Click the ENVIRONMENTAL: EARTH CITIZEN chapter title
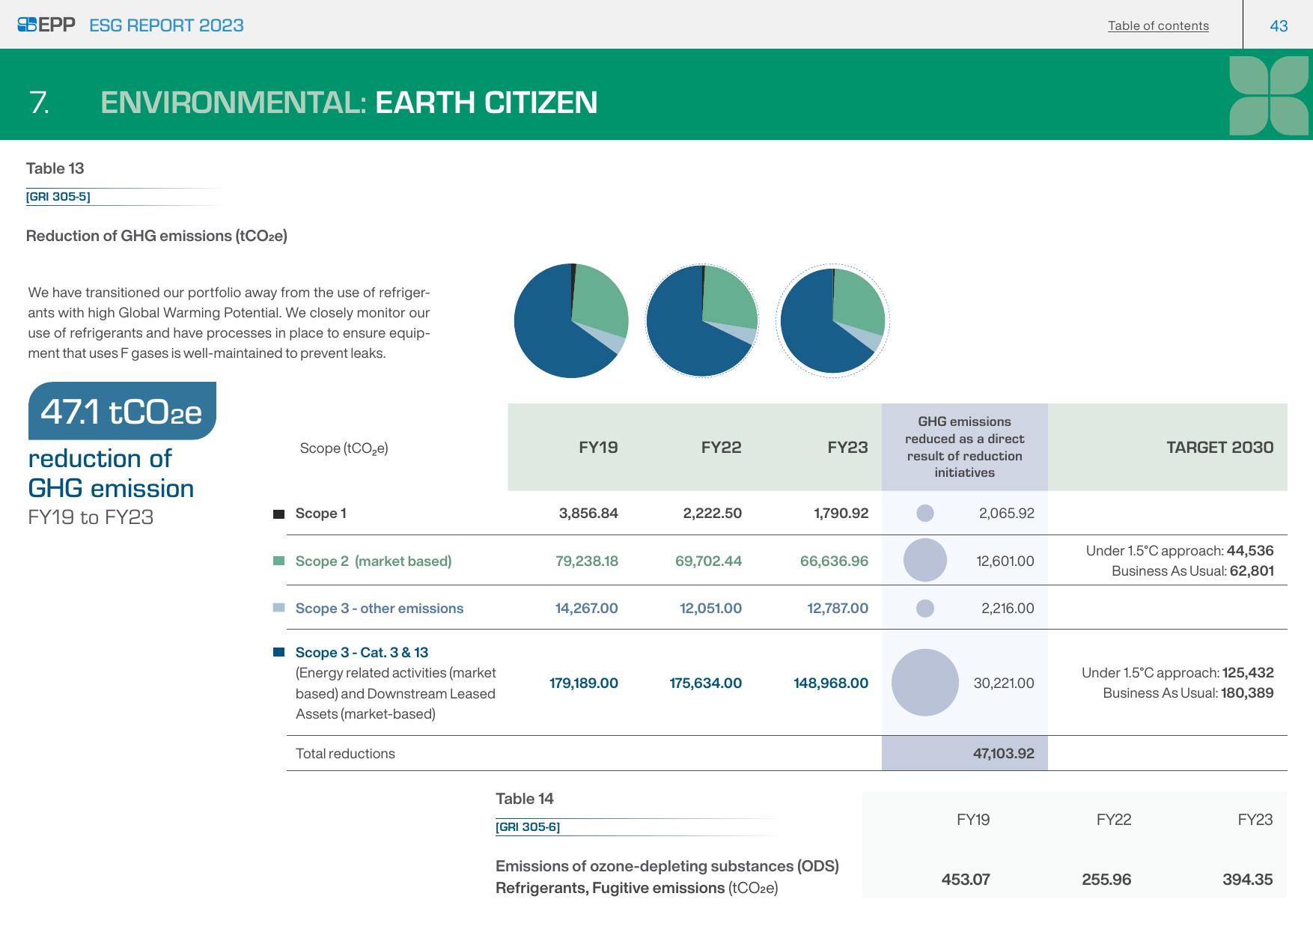 pos(349,103)
